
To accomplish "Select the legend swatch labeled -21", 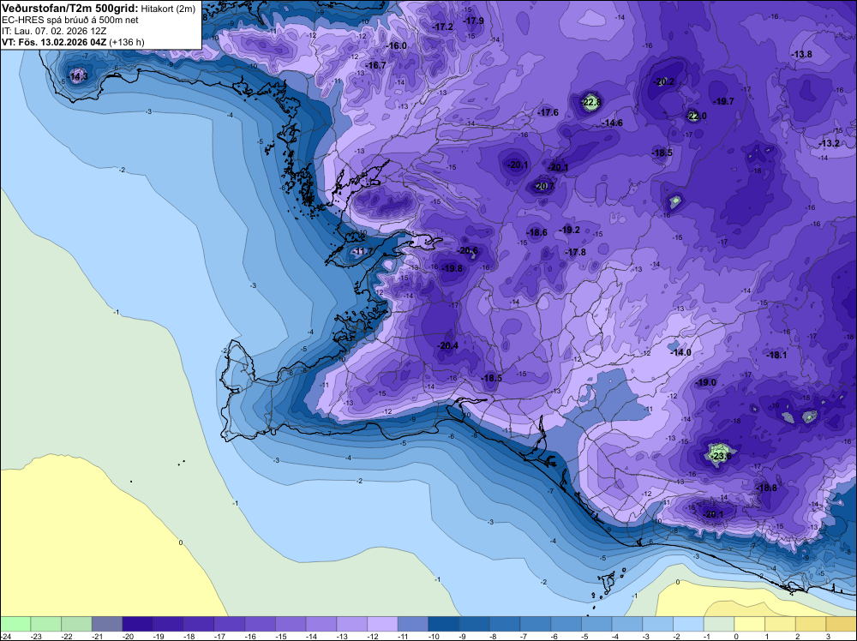I will coord(107,624).
